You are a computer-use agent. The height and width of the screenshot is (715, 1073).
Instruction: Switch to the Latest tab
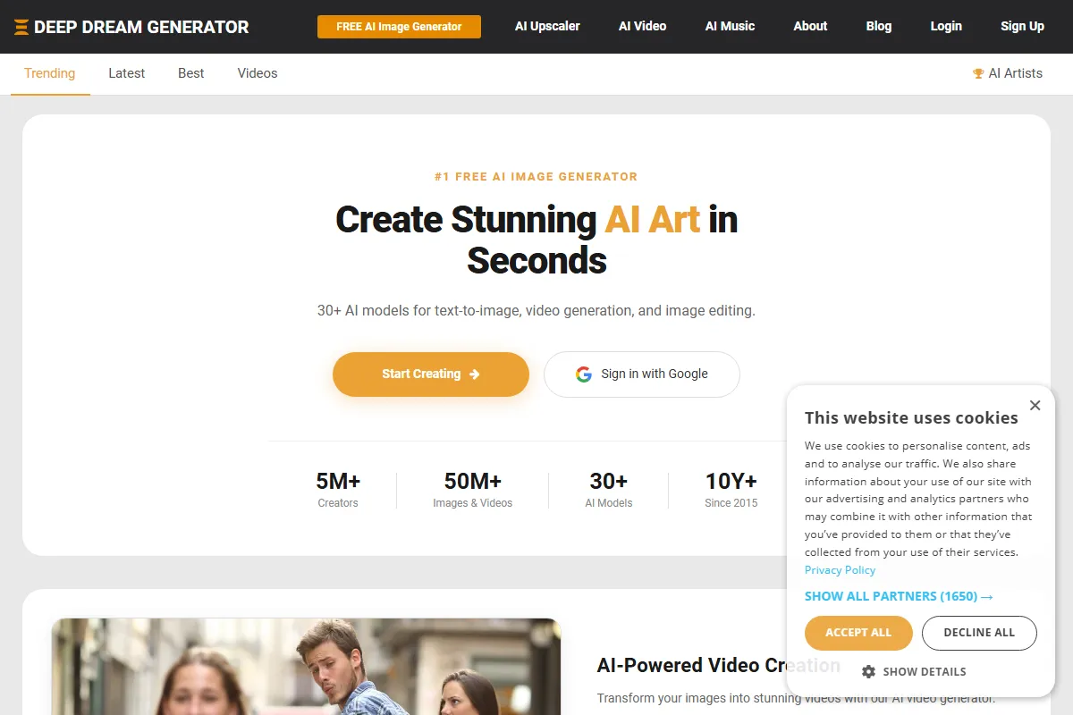point(126,73)
